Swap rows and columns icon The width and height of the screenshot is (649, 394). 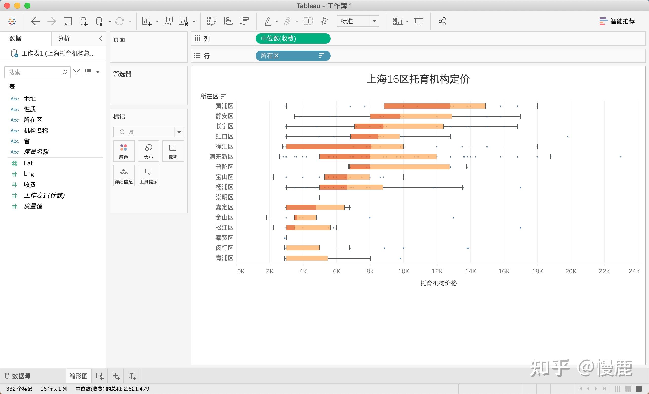pos(211,21)
